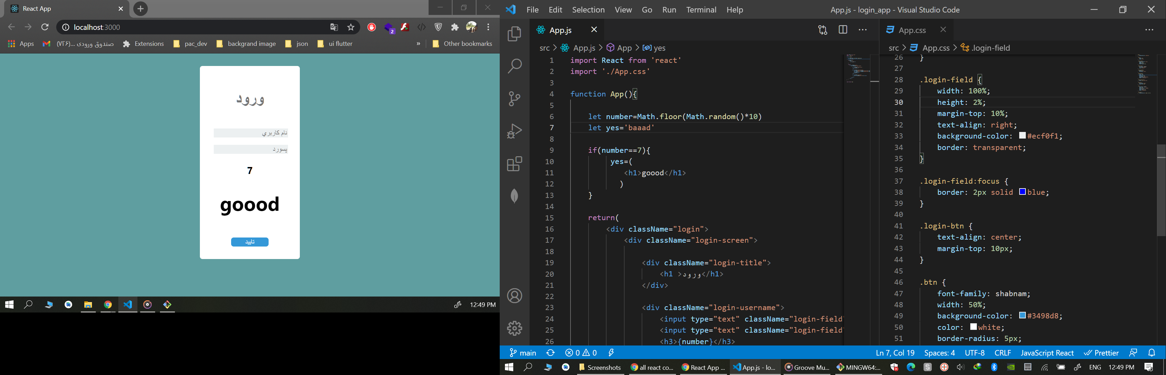
Task: Click the نام کاربری username input field
Action: 251,133
